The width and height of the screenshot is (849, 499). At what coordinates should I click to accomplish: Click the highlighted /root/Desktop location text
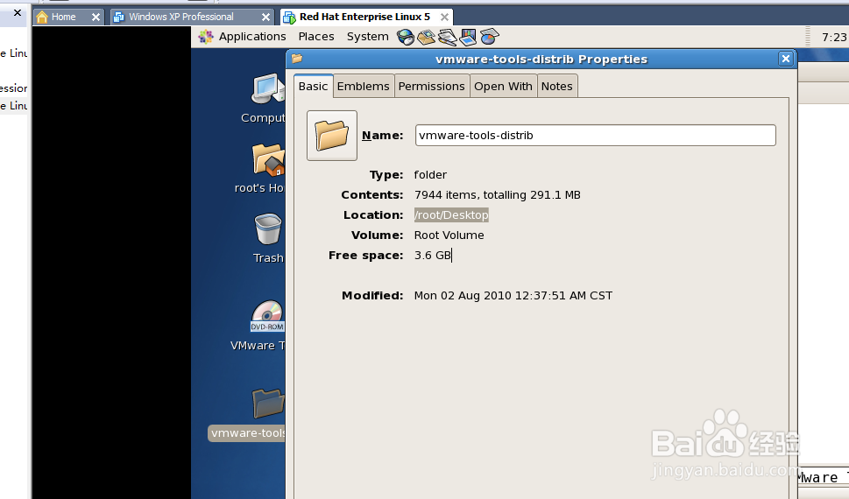click(x=451, y=214)
